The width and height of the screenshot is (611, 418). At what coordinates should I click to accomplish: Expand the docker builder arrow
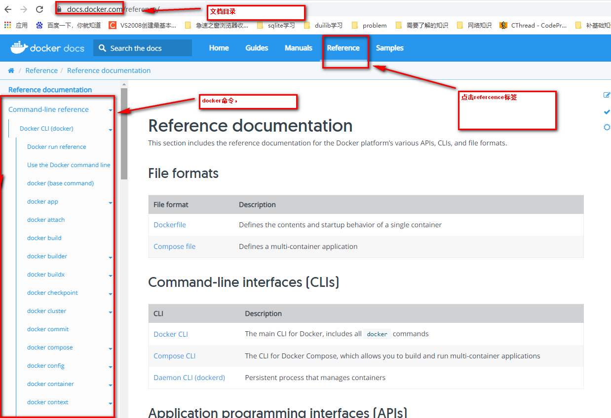pyautogui.click(x=111, y=257)
